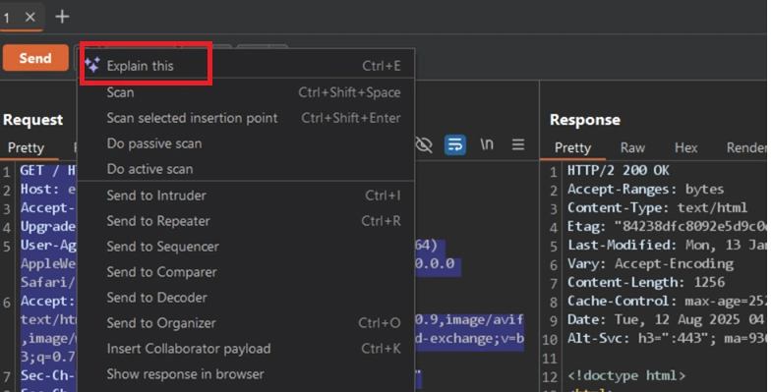
Task: Click the orange Send button
Action: click(35, 58)
